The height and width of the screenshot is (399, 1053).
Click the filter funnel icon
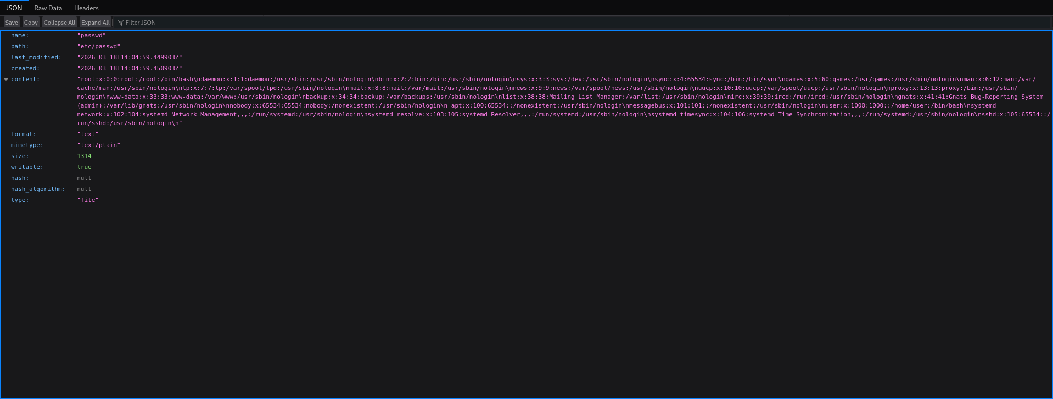[121, 23]
